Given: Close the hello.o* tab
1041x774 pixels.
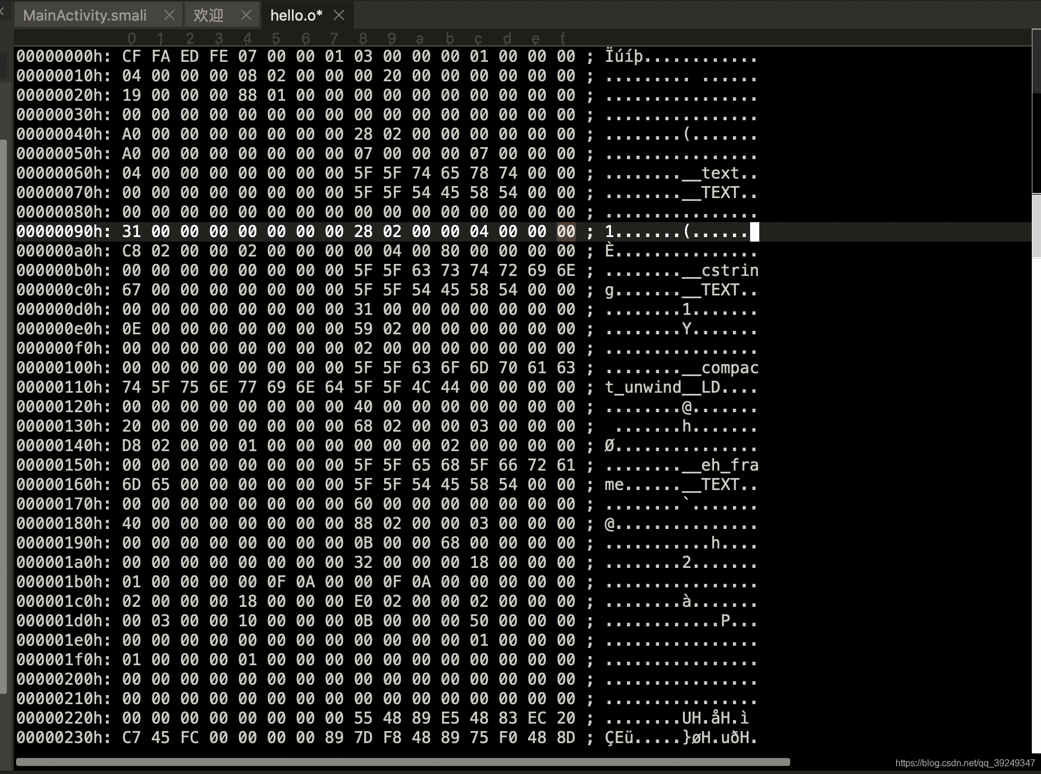Looking at the screenshot, I should pos(339,15).
